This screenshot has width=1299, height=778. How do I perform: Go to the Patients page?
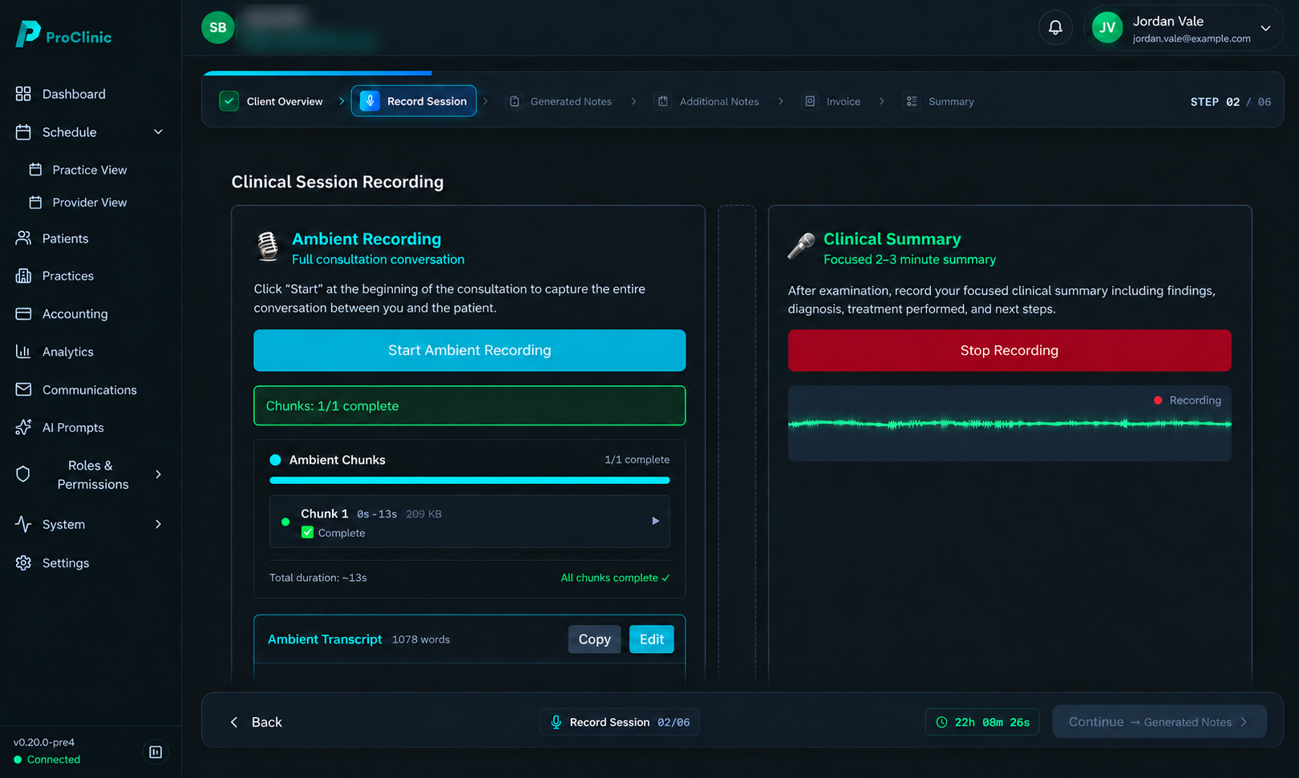pos(65,239)
